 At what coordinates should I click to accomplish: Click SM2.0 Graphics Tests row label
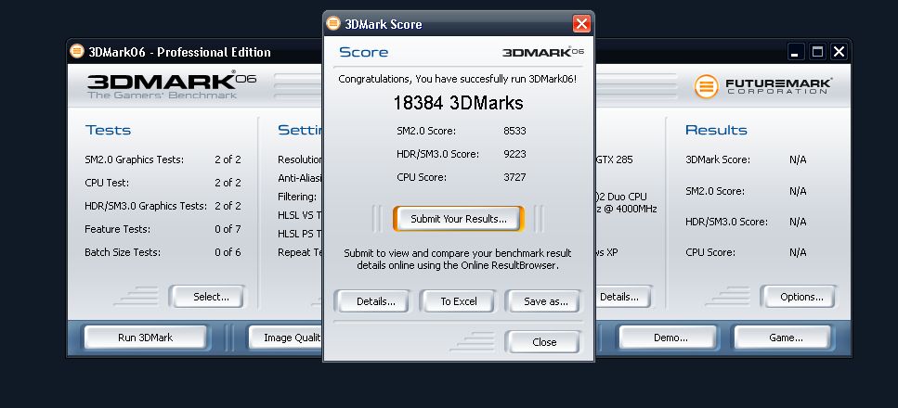134,159
